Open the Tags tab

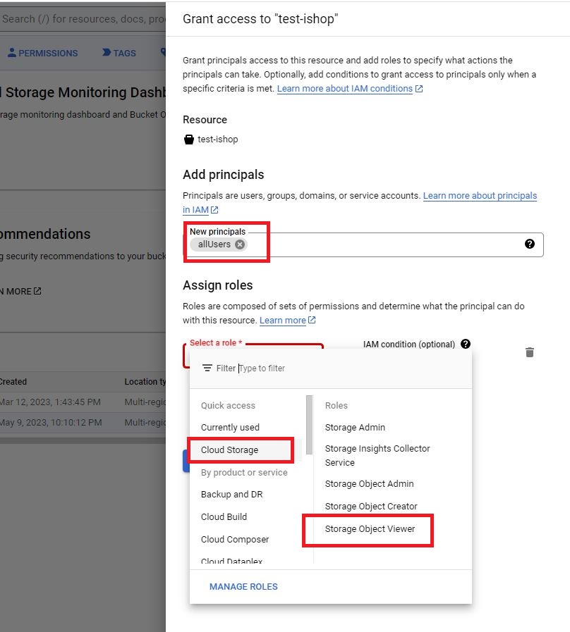119,53
